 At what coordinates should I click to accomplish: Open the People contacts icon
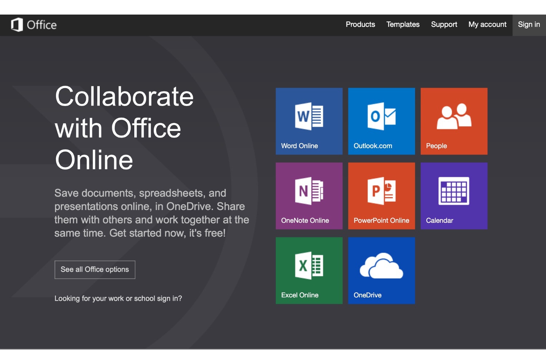pyautogui.click(x=454, y=116)
